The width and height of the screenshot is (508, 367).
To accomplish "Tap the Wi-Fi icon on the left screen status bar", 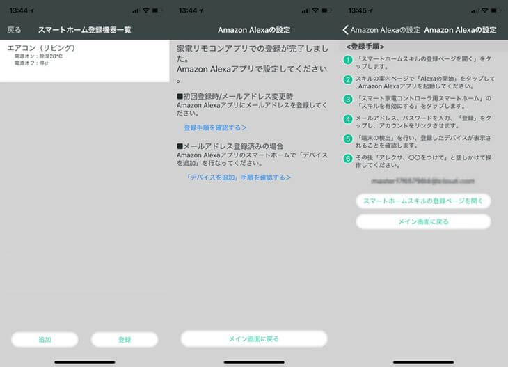I will (146, 10).
